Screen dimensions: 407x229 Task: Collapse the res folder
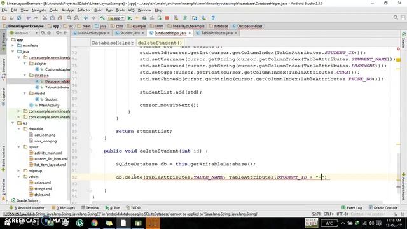13,123
